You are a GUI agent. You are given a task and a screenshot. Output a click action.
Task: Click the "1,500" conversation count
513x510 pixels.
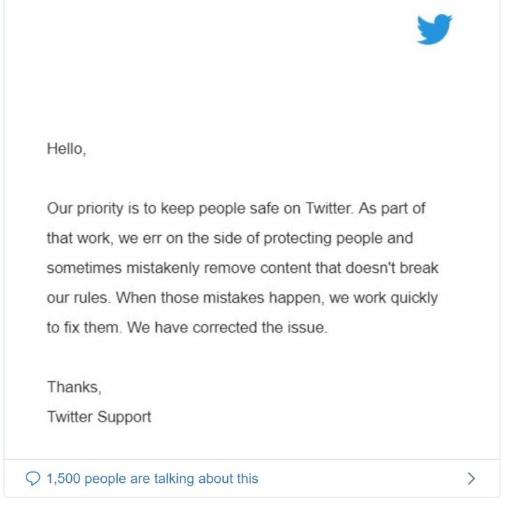click(63, 479)
